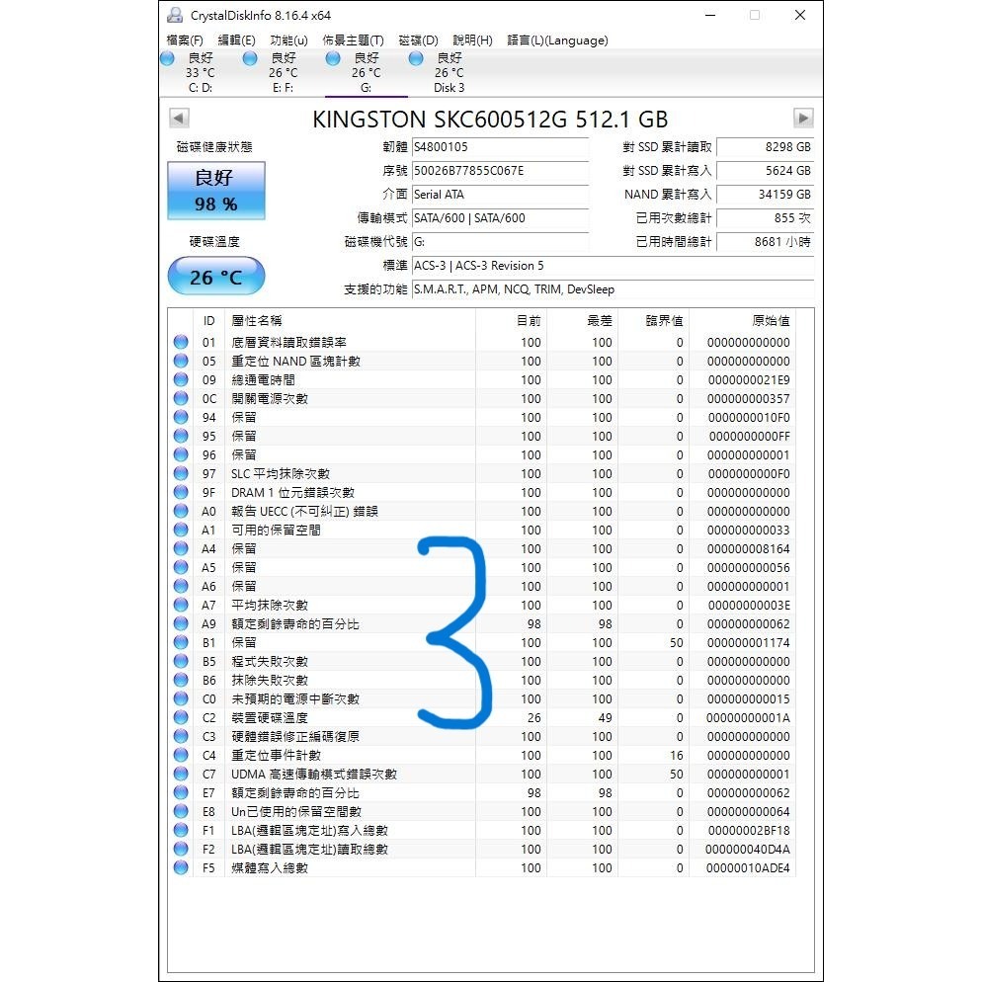The width and height of the screenshot is (982, 982).
Task: Click status orb for attribute B5
Action: click(x=181, y=661)
